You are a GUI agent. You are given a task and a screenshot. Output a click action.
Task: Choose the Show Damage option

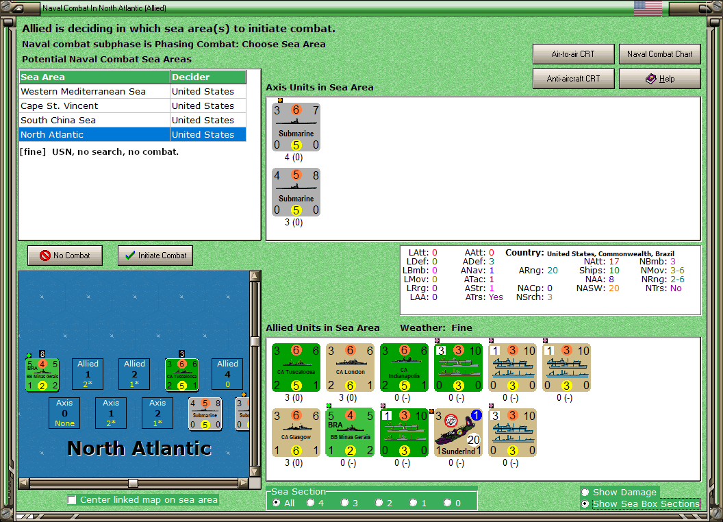(x=585, y=492)
